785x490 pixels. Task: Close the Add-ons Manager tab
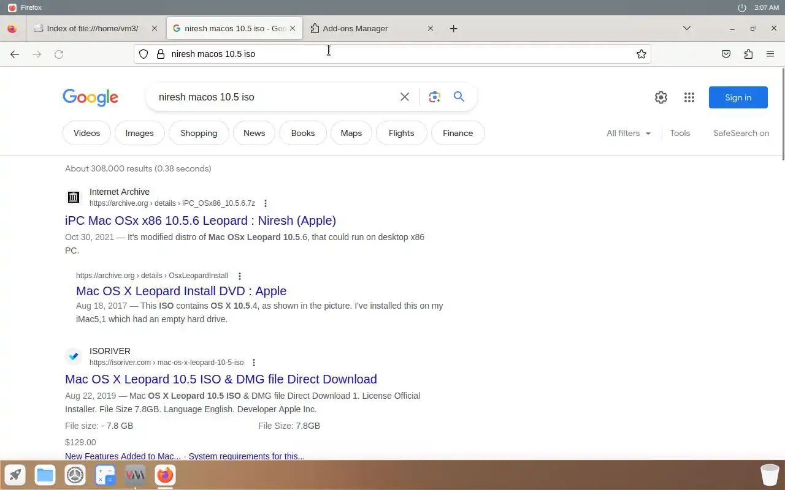tap(430, 28)
